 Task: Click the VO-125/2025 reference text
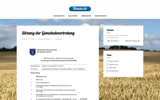(83, 99)
